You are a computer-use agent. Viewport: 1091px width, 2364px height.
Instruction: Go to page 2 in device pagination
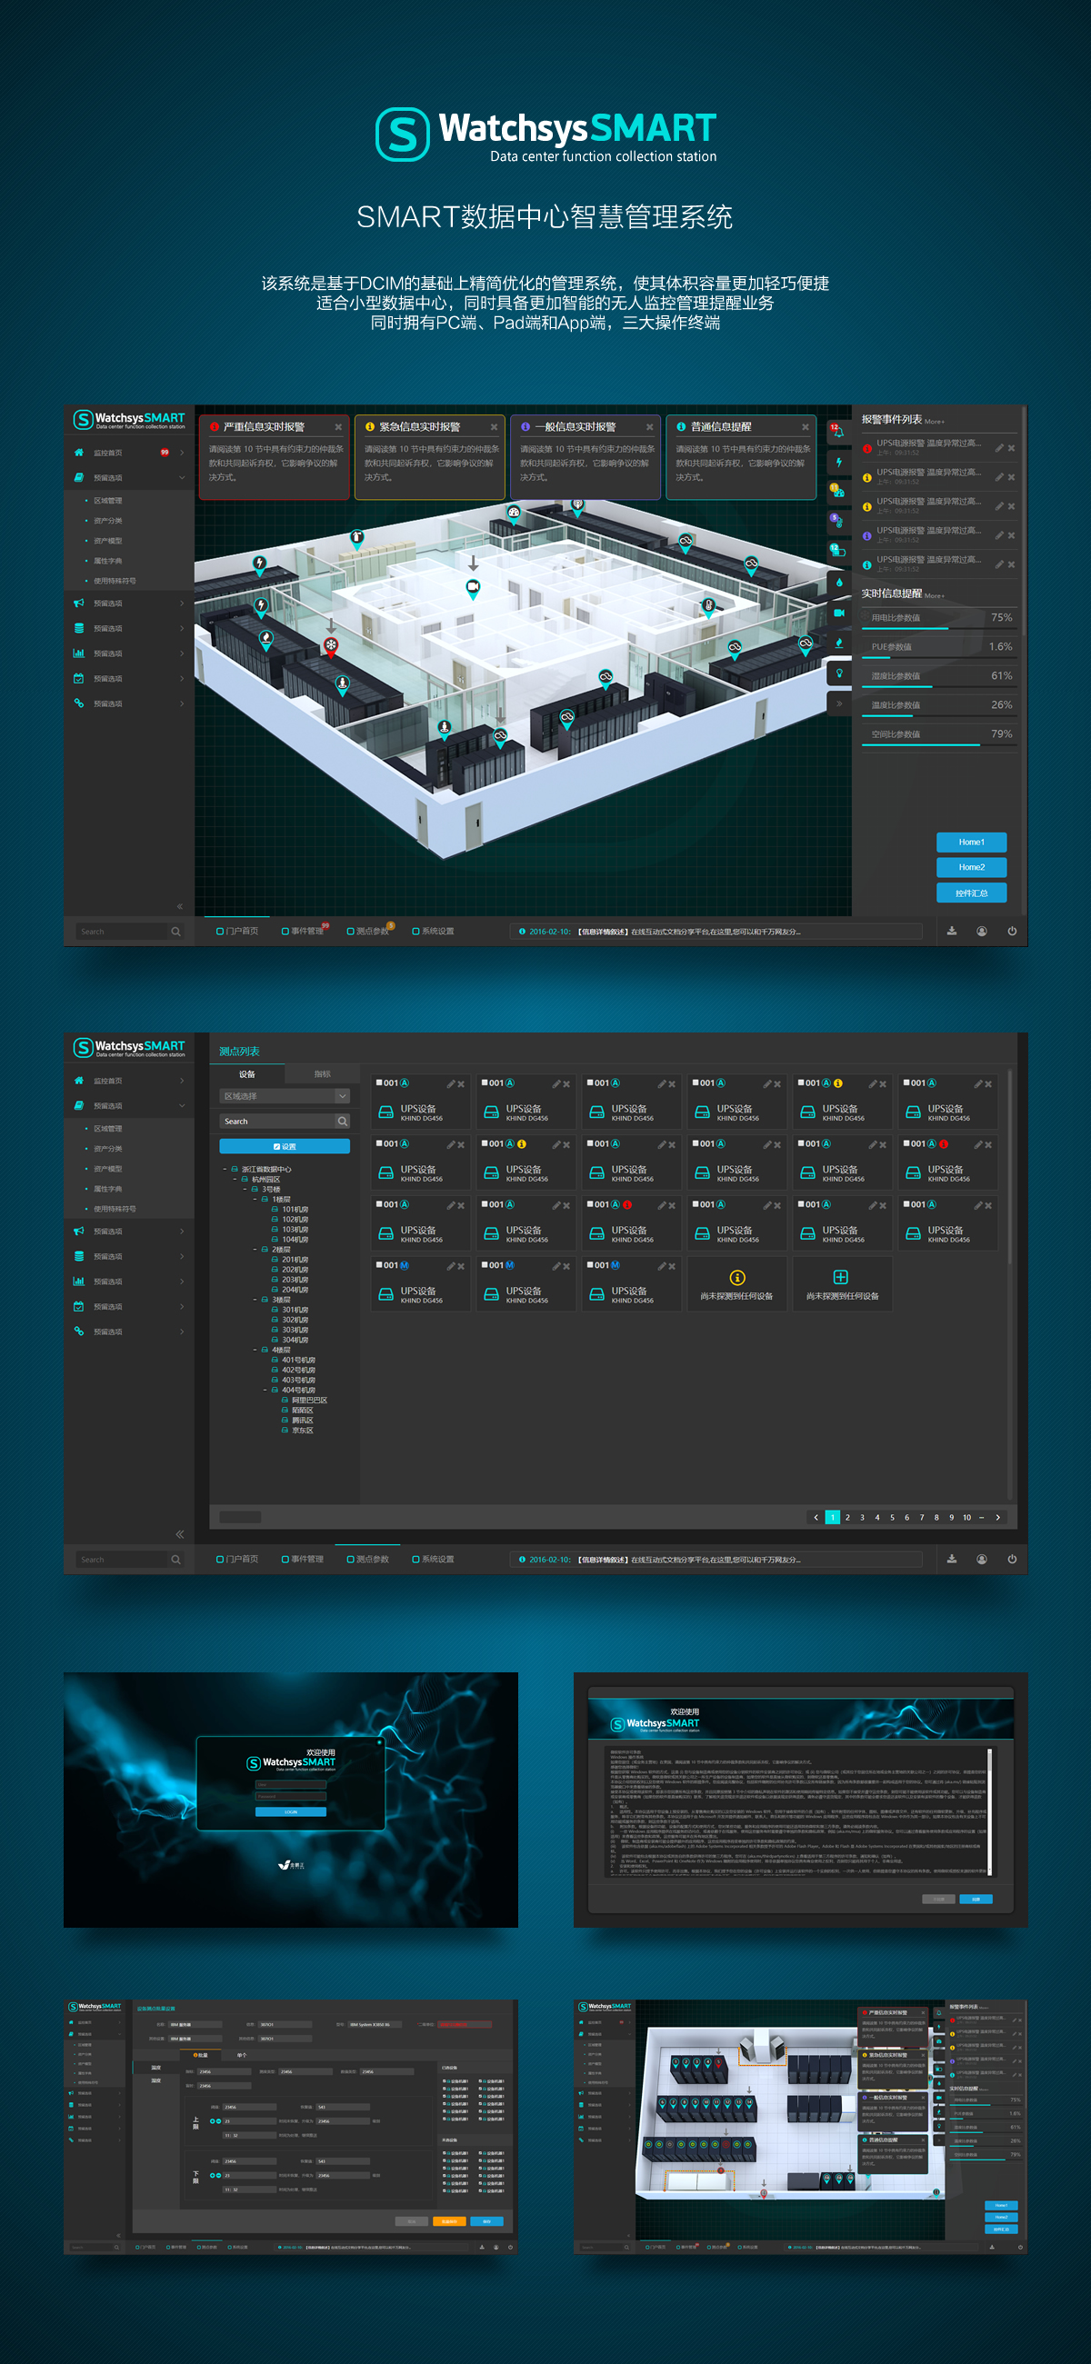click(847, 1517)
